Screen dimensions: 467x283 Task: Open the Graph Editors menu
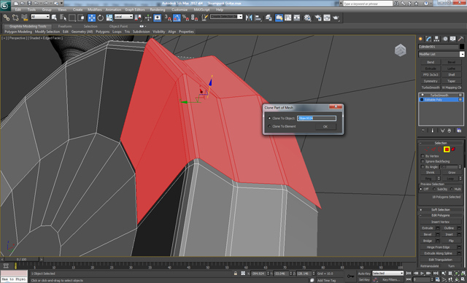(135, 9)
